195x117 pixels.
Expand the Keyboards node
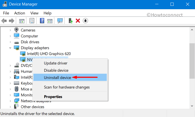coord(10,83)
